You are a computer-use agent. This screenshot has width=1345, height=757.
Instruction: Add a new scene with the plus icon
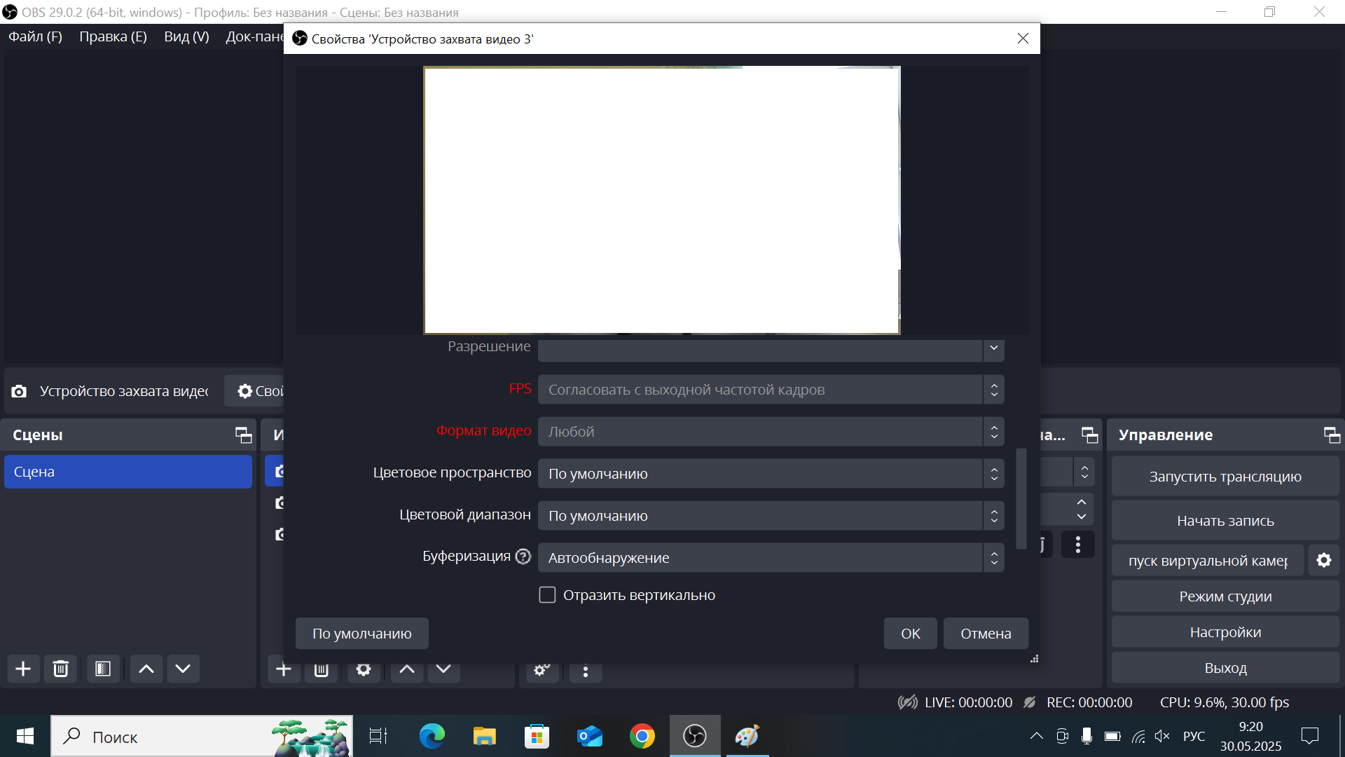(23, 669)
